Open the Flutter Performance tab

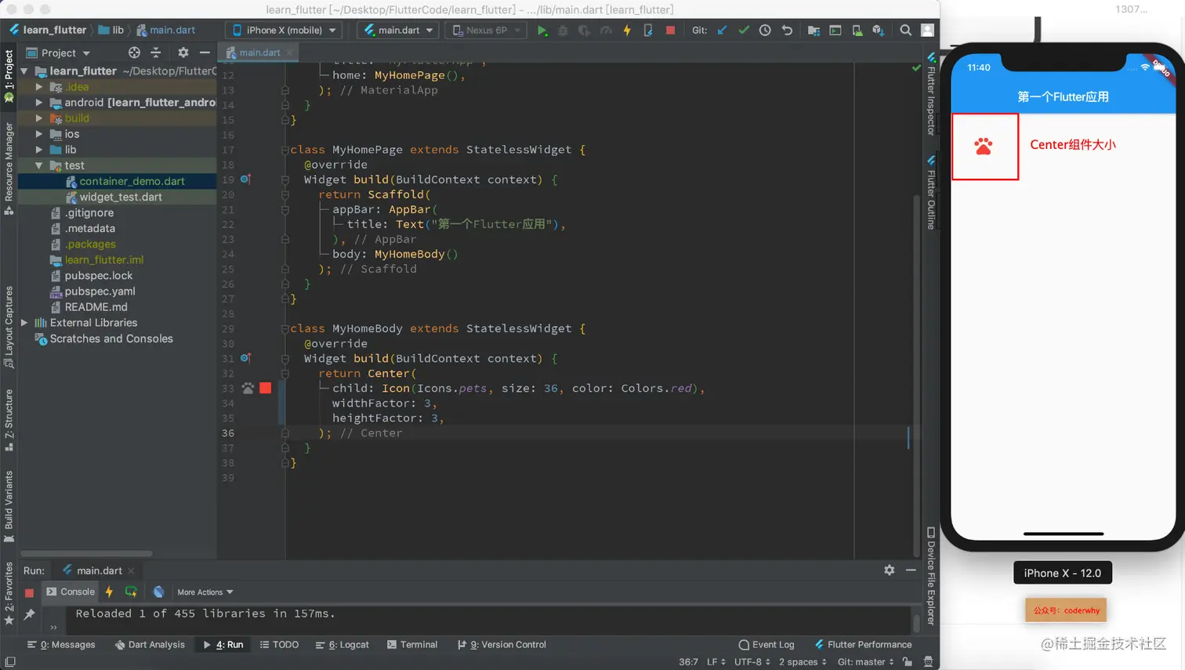[x=863, y=645]
